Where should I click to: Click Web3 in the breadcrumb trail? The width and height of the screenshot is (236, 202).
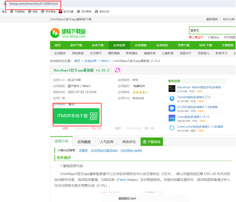click(105, 61)
